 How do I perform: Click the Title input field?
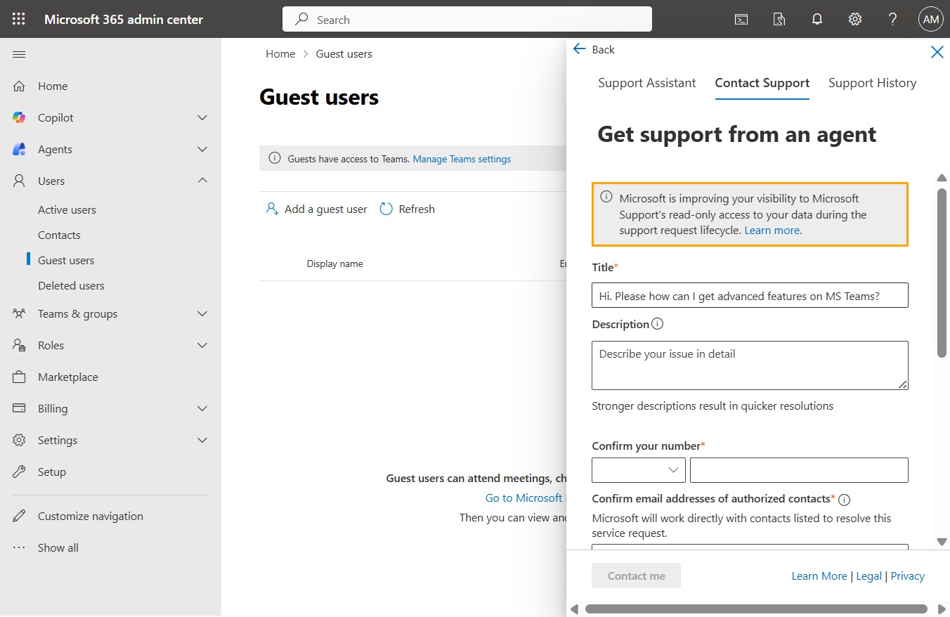pos(750,295)
